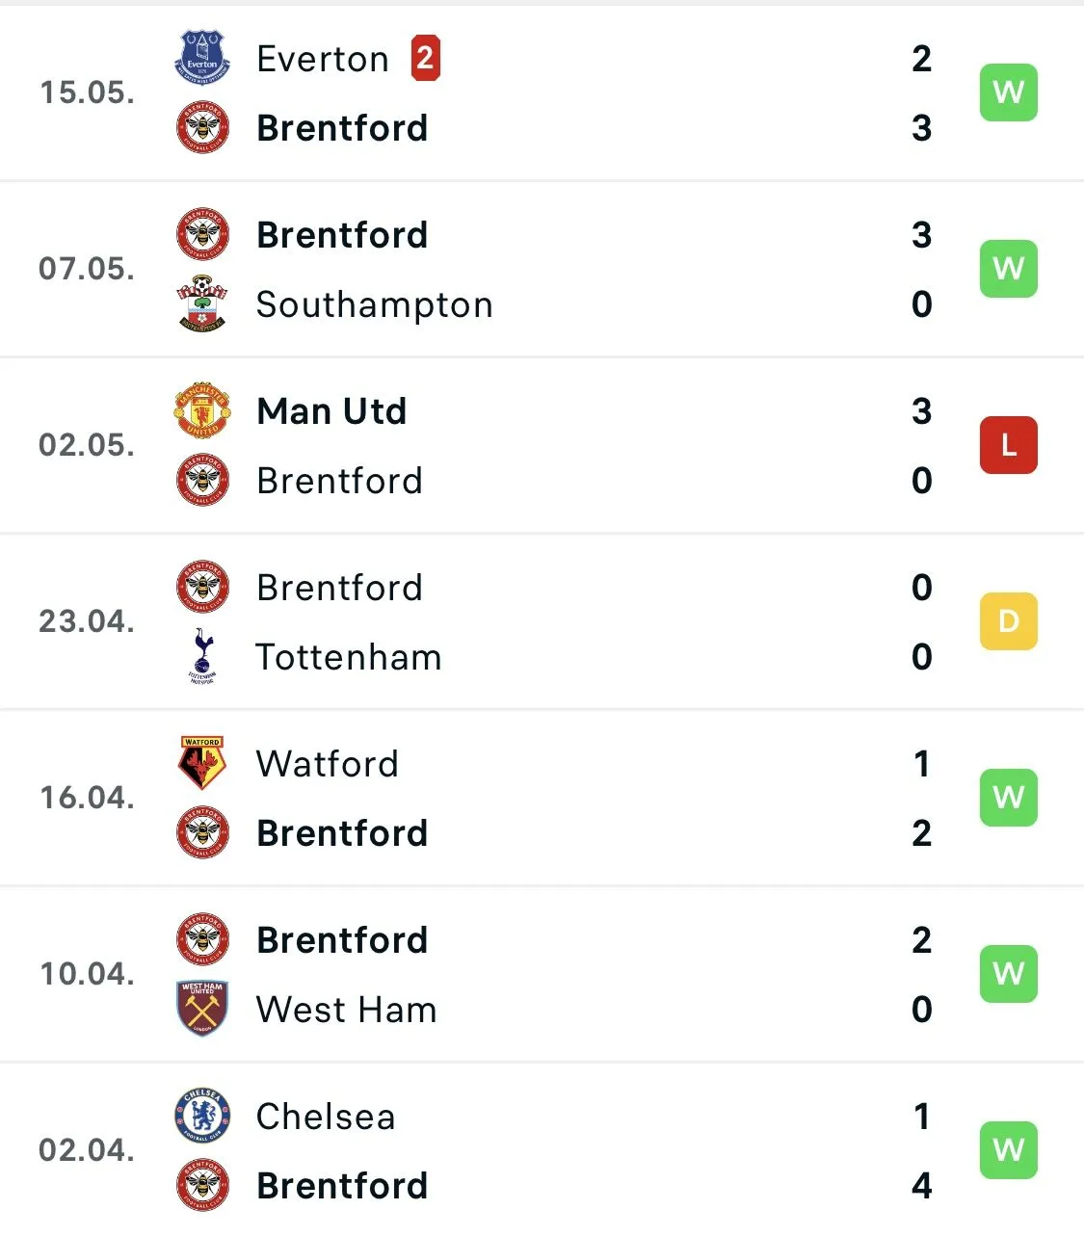Click the red L loss badge
Image resolution: width=1084 pixels, height=1236 pixels.
tap(1008, 445)
